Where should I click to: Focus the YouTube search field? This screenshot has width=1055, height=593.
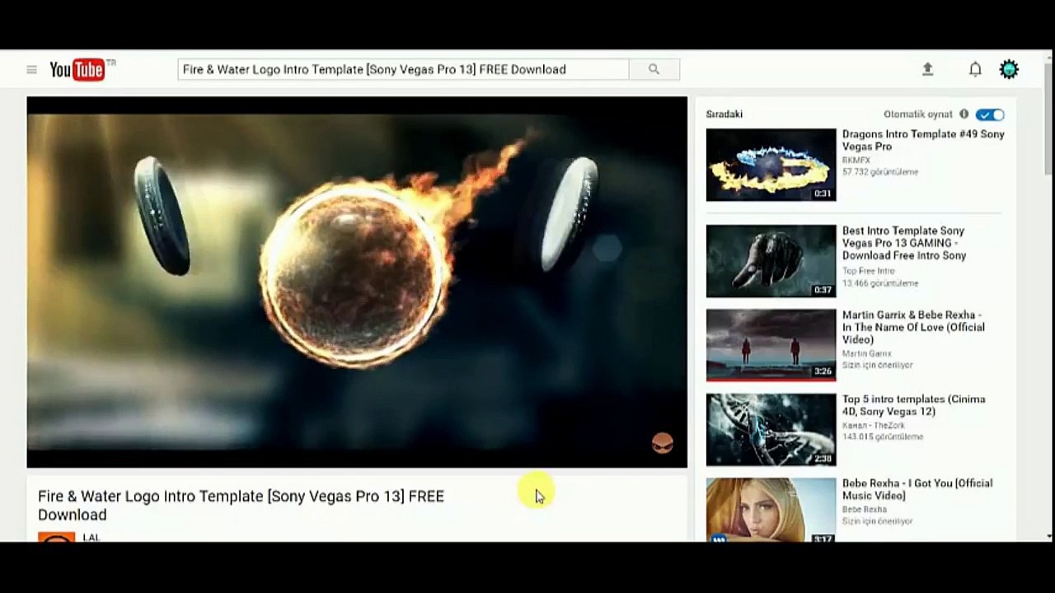[403, 70]
